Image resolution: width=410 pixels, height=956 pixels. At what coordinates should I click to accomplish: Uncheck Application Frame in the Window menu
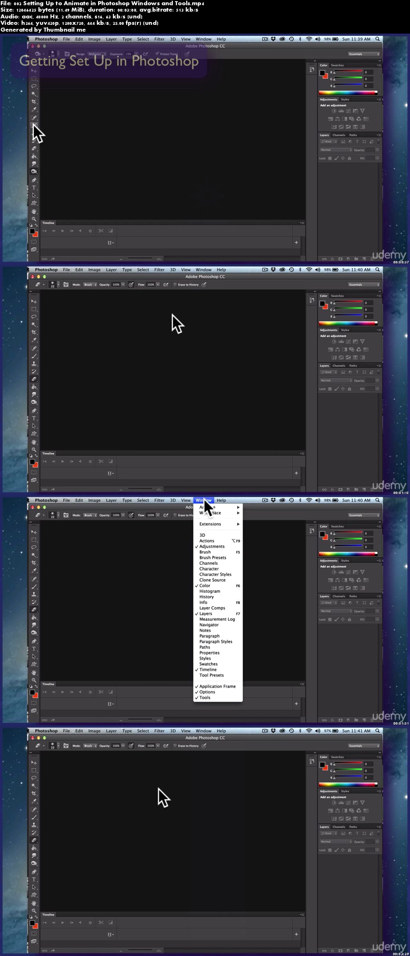pyautogui.click(x=218, y=686)
